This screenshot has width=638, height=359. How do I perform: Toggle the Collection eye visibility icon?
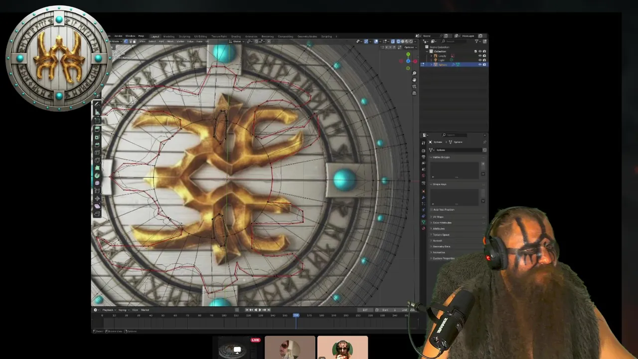point(480,51)
